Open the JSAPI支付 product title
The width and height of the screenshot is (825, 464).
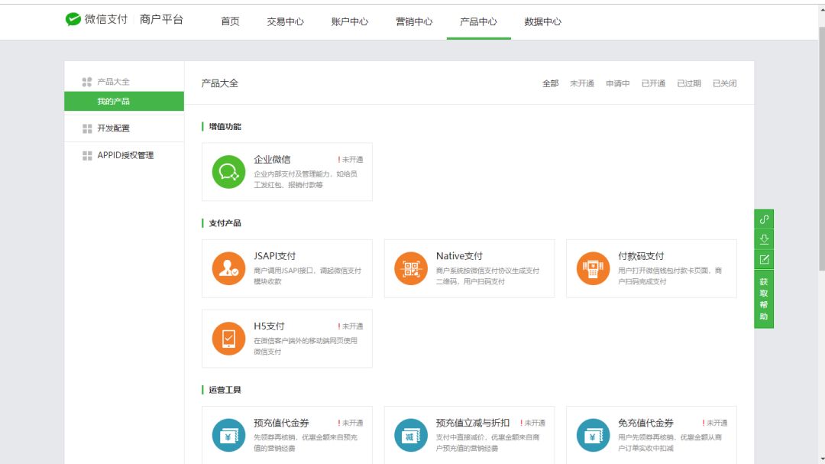coord(275,256)
